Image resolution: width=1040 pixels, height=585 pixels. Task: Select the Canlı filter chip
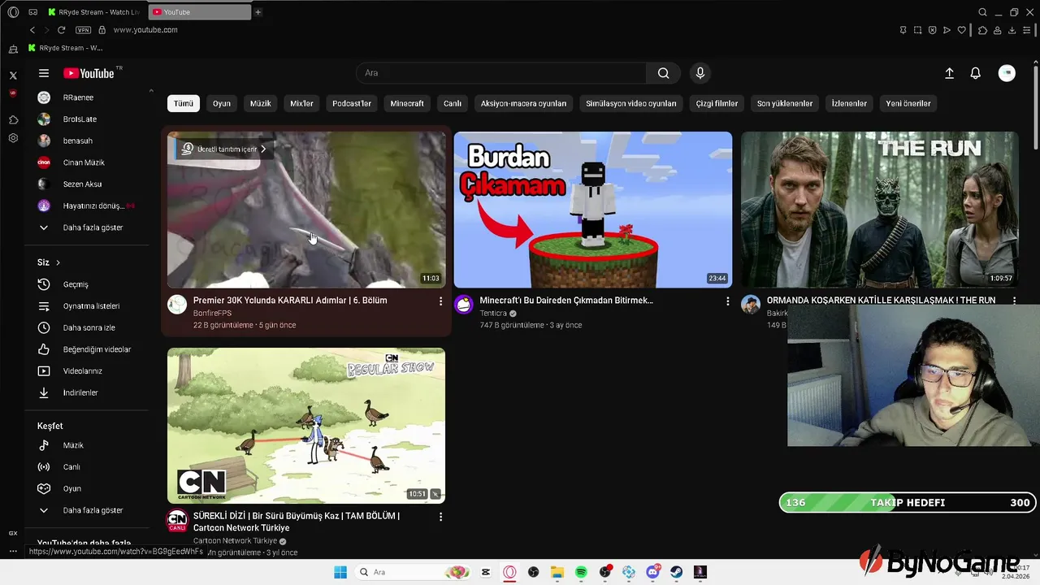[x=452, y=103]
